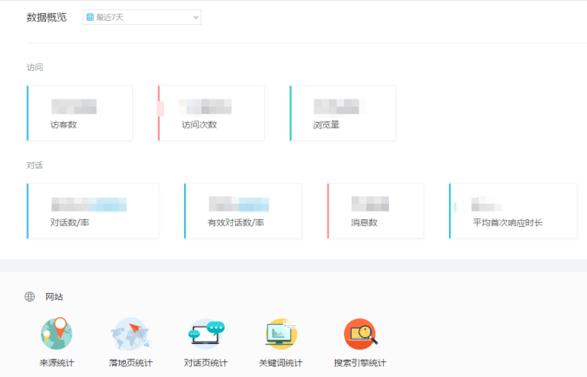Click the calendar icon in date selector
587x377 pixels.
(90, 17)
